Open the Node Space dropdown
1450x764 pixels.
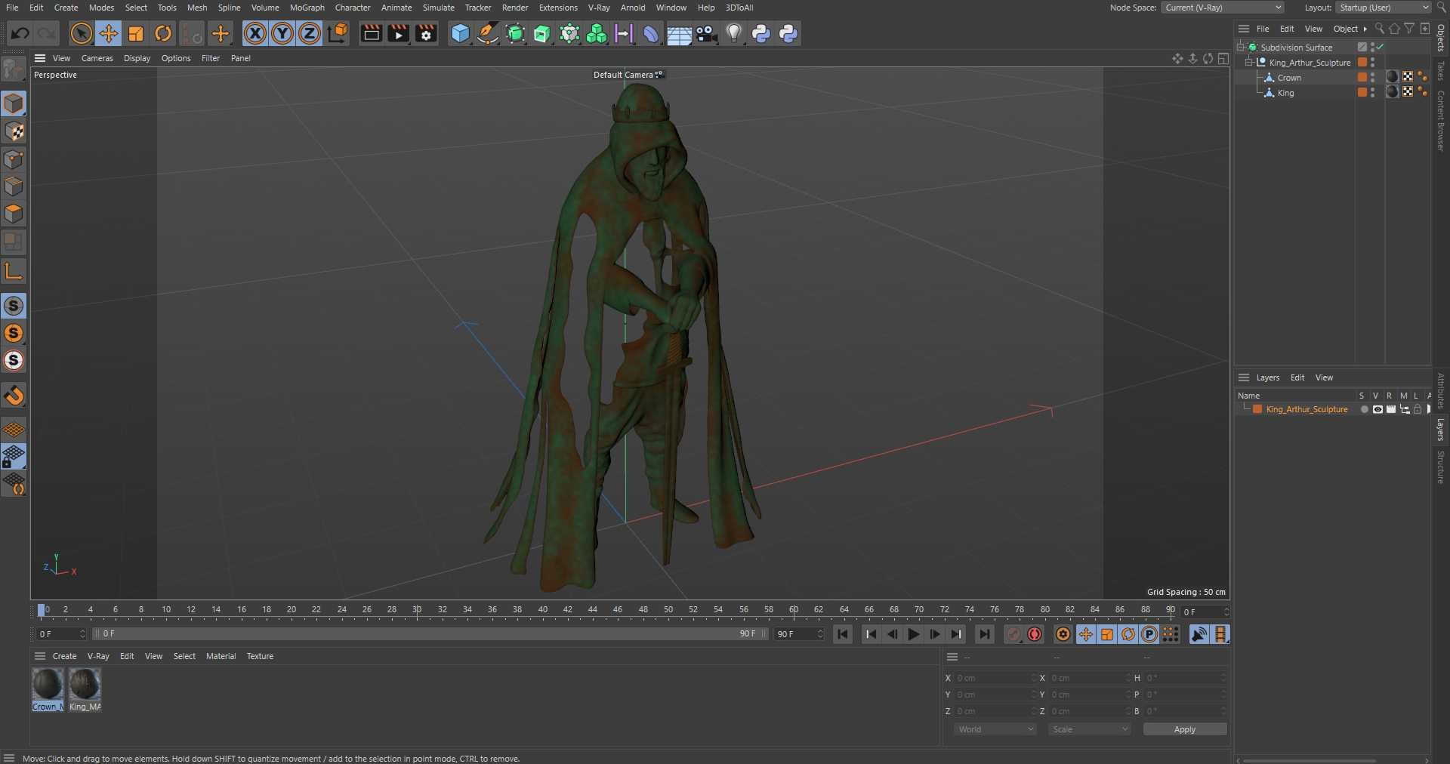1223,8
